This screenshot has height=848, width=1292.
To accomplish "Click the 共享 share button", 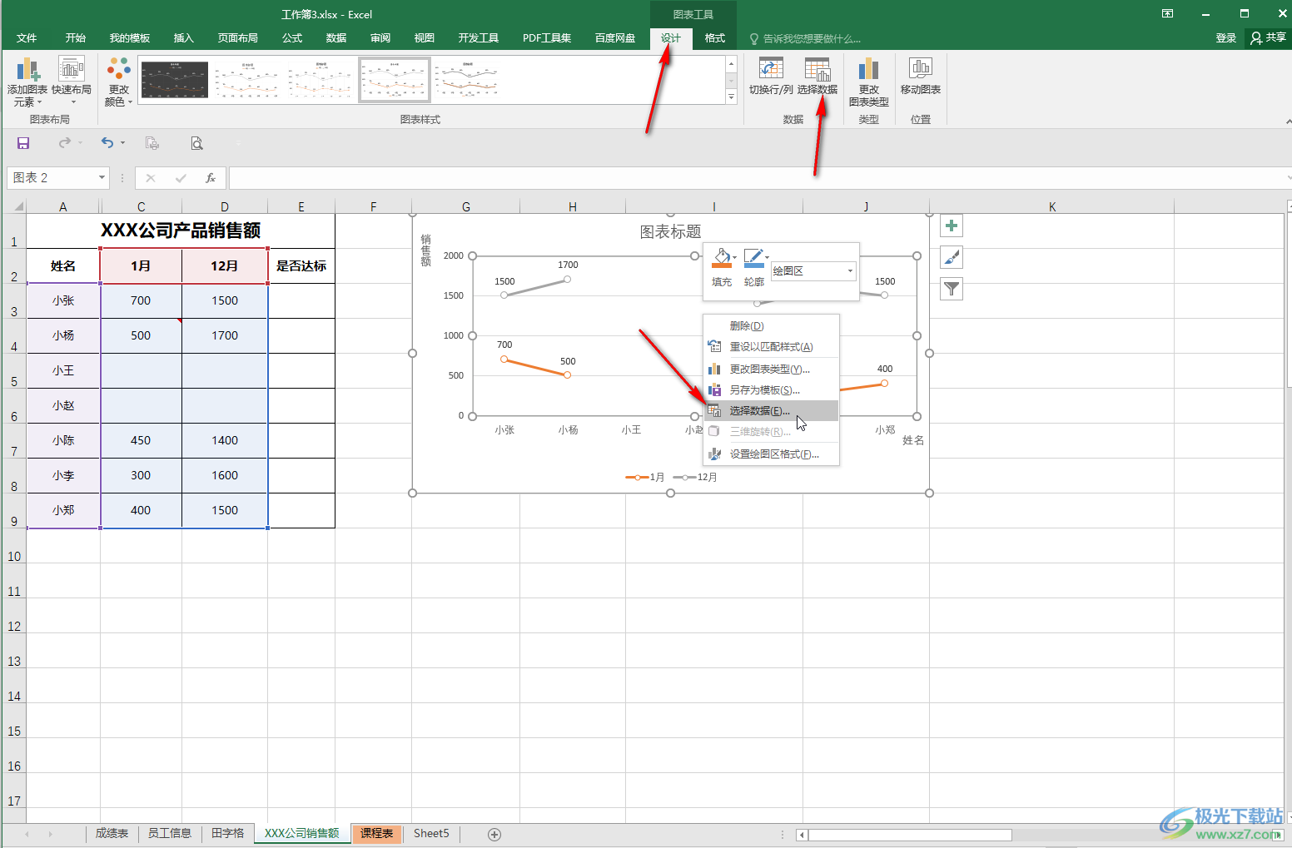I will [x=1268, y=38].
